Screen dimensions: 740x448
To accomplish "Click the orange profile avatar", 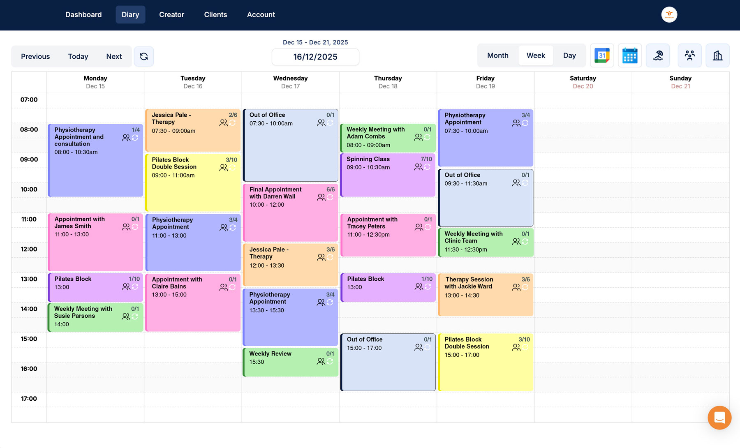I will tap(669, 14).
